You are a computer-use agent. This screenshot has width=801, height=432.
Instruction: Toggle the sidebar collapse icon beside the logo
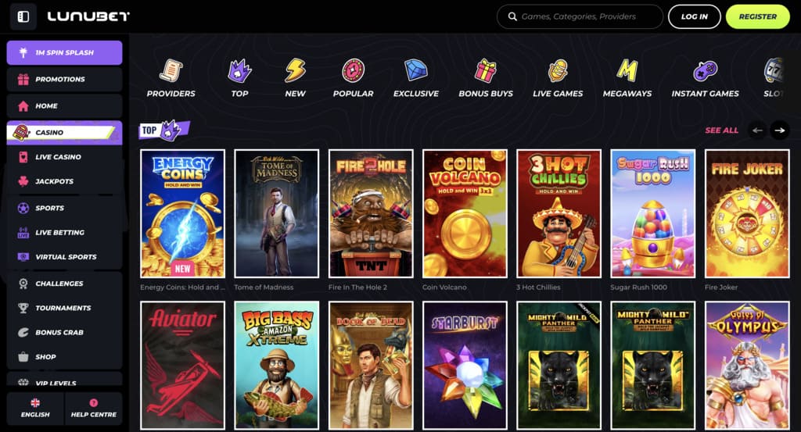pos(23,17)
